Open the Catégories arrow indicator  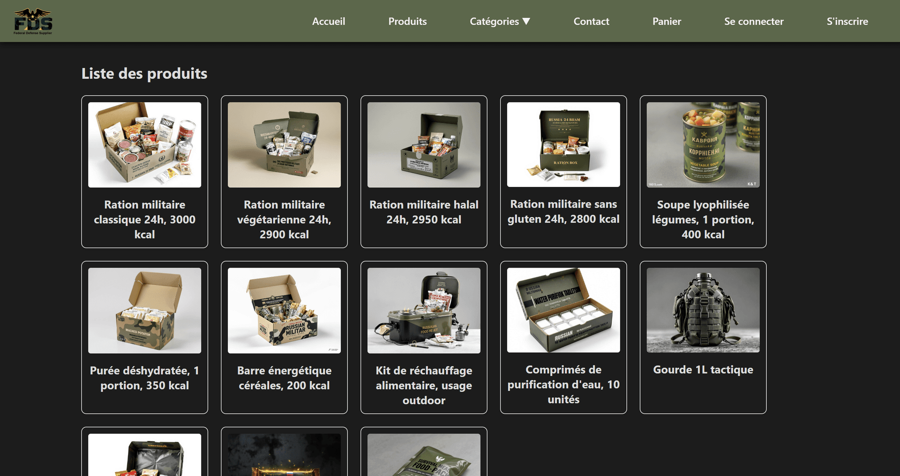pyautogui.click(x=526, y=21)
